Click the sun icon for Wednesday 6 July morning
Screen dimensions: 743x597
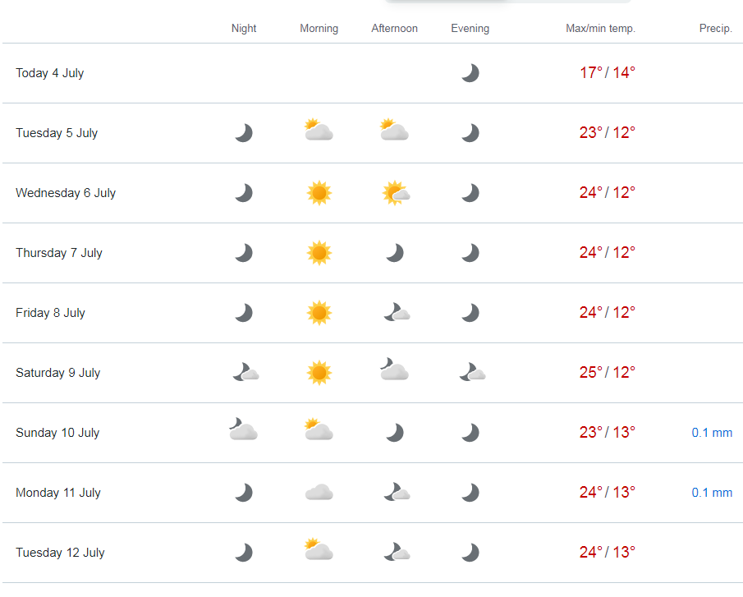319,193
